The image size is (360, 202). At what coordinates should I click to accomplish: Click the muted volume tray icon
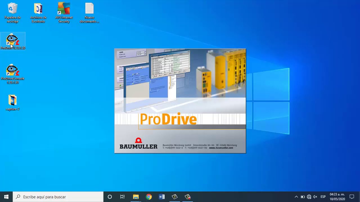point(315,197)
